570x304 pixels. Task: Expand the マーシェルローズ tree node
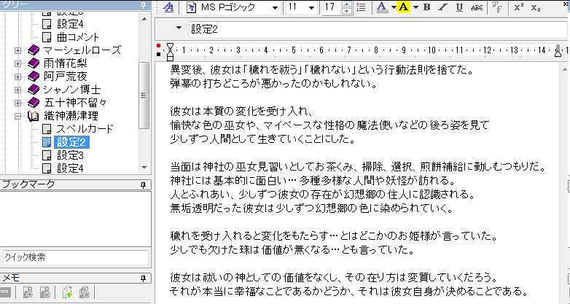point(17,50)
